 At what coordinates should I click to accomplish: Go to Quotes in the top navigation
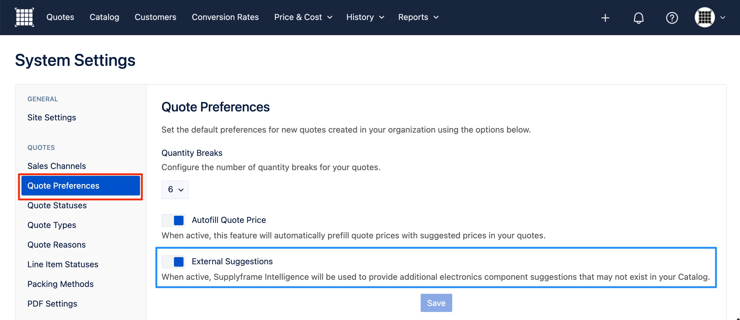pos(60,17)
